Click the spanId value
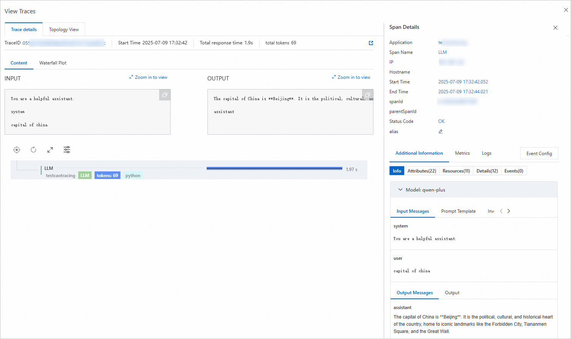The image size is (571, 339). [457, 102]
